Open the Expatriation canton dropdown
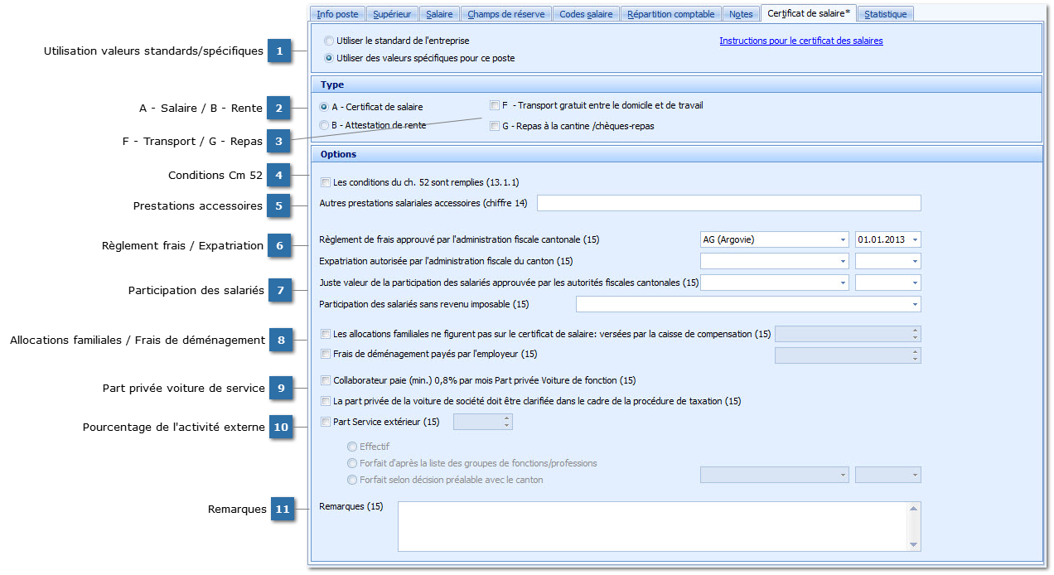Screen dimensions: 1054x575 coord(842,261)
